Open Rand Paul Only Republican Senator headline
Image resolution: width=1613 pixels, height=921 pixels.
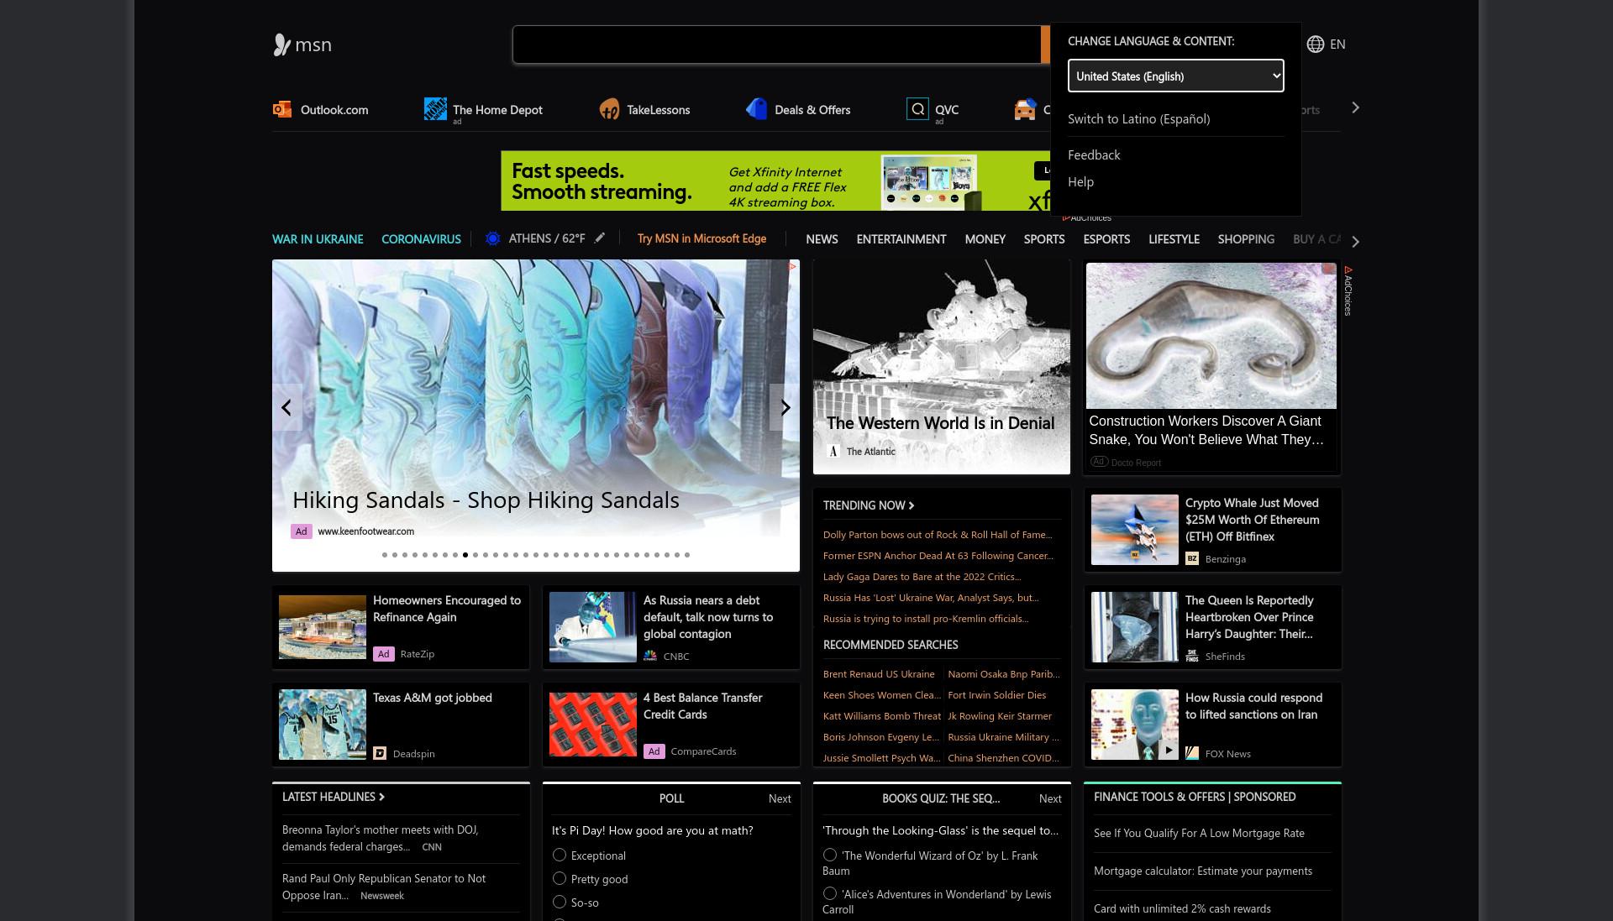(384, 887)
